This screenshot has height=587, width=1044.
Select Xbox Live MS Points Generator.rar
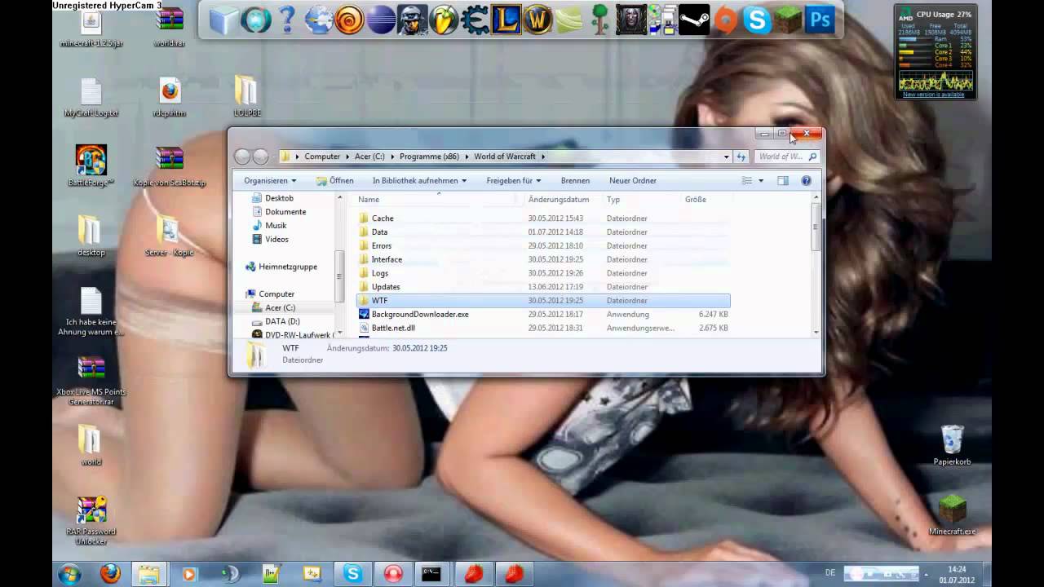(91, 382)
